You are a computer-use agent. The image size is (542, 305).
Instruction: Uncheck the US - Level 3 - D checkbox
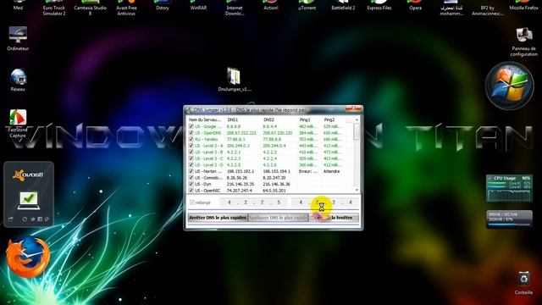[191, 165]
